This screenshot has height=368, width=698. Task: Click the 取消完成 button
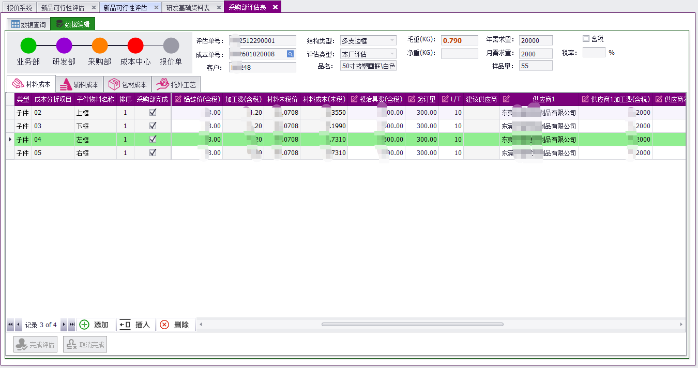point(85,345)
